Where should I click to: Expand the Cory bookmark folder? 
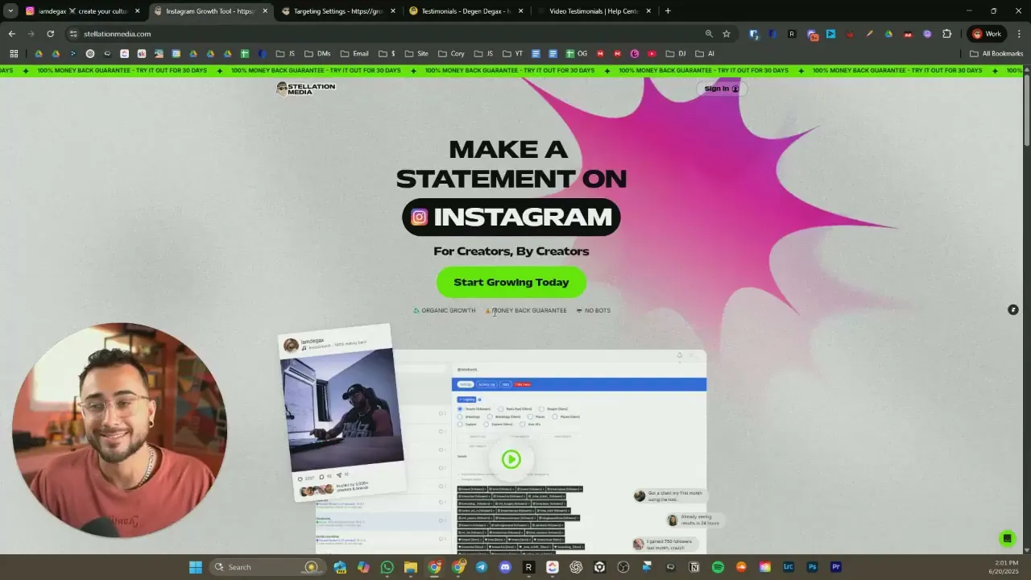pyautogui.click(x=451, y=54)
